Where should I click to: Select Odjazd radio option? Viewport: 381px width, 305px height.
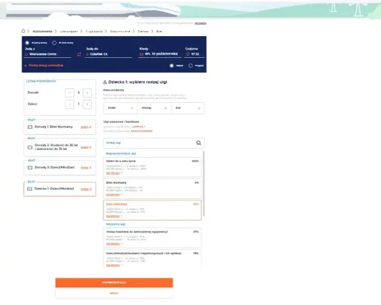(x=171, y=65)
